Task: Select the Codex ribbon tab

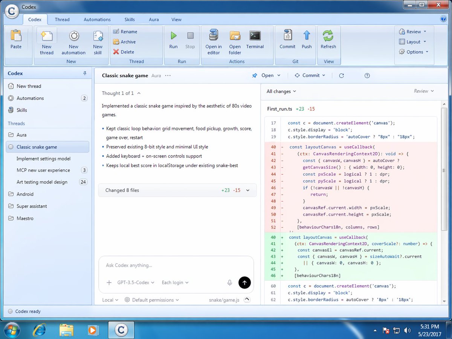Action: 35,20
